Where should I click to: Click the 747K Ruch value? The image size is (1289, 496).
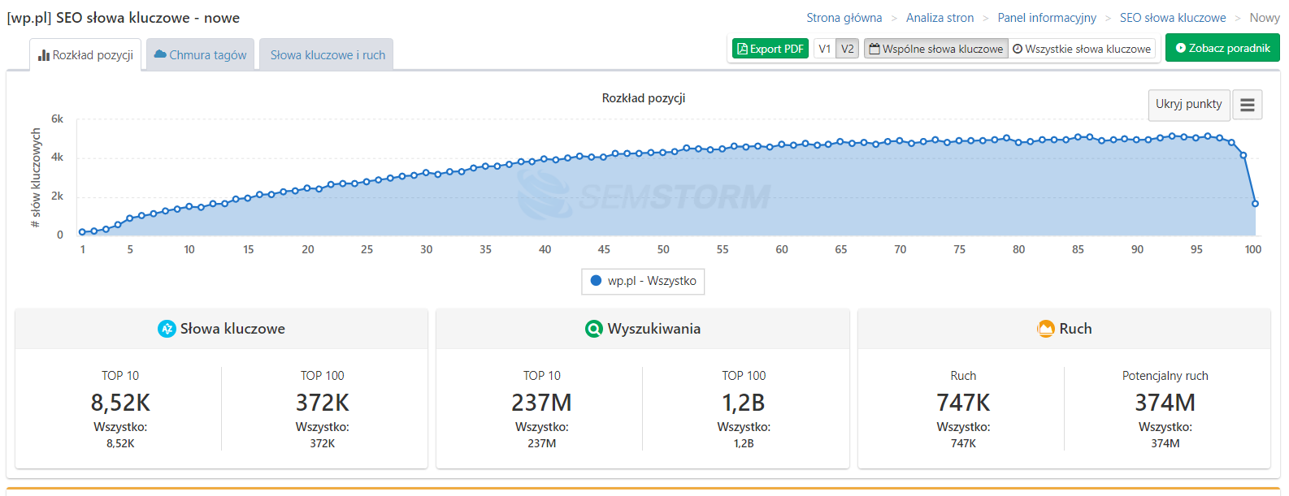click(x=963, y=403)
